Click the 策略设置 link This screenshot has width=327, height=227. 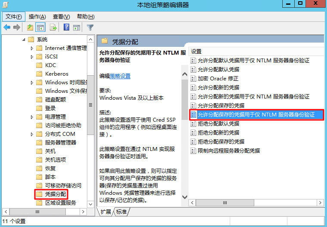pyautogui.click(x=120, y=76)
